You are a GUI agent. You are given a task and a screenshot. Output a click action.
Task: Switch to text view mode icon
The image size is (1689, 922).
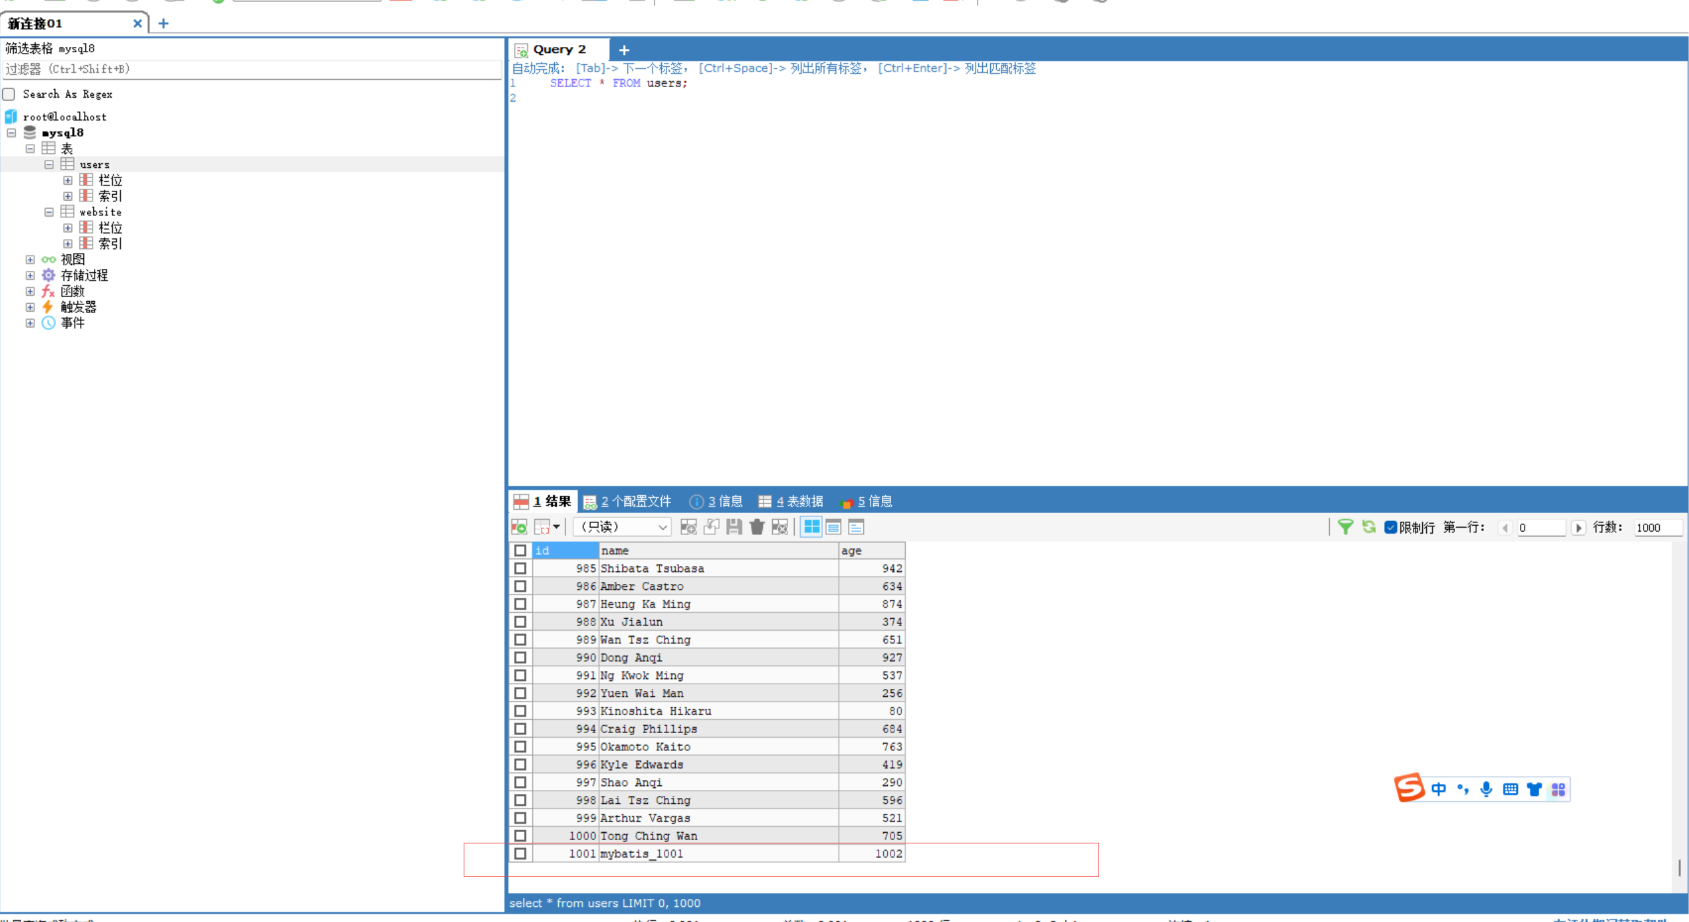(x=856, y=527)
